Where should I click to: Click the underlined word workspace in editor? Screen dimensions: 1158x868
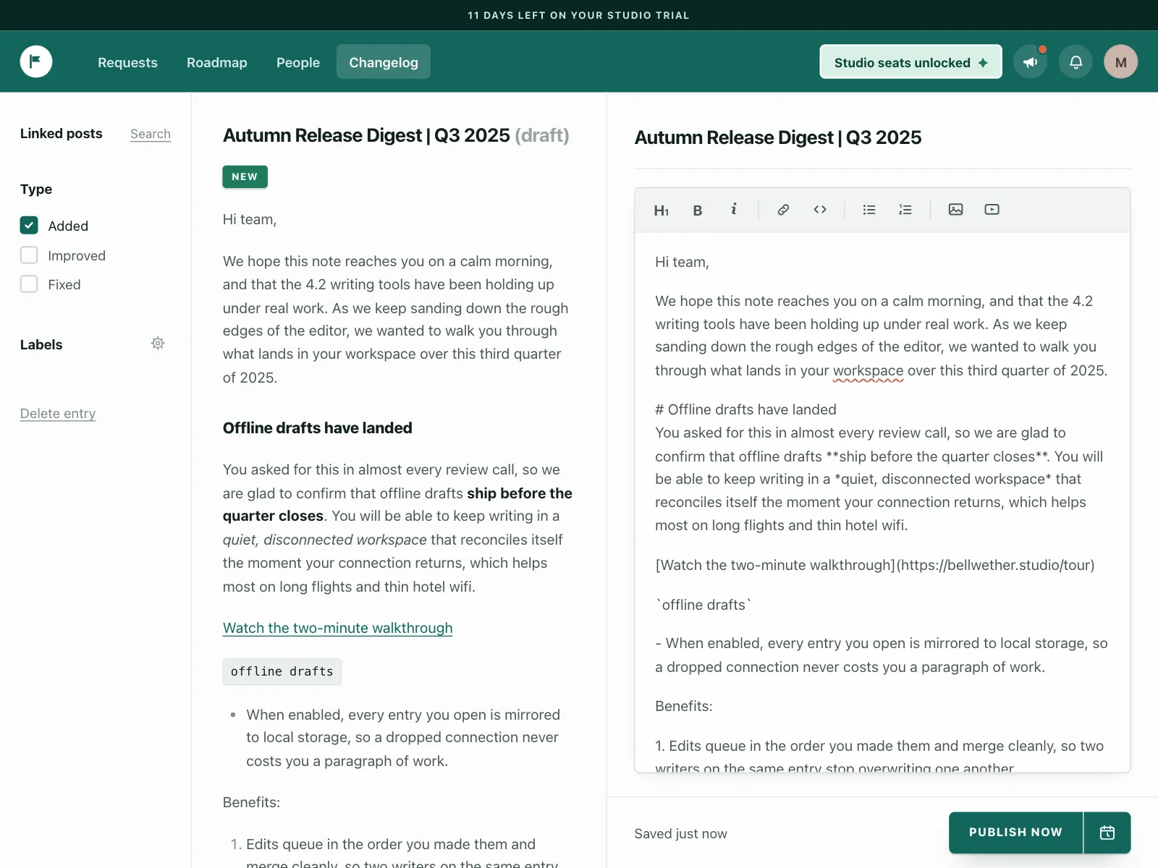[868, 370]
